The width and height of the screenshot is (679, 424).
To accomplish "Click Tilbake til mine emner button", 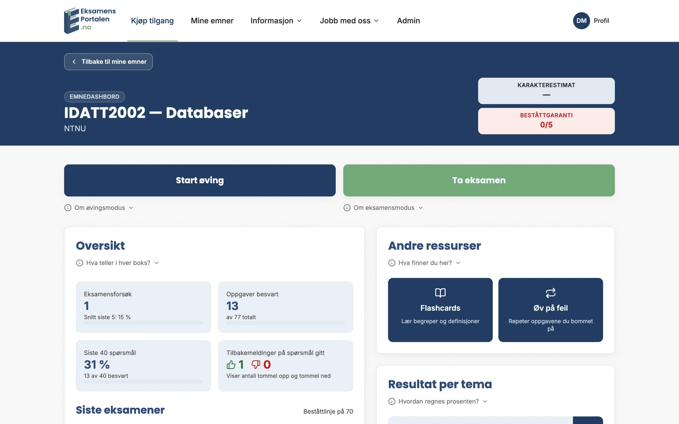I will point(108,61).
